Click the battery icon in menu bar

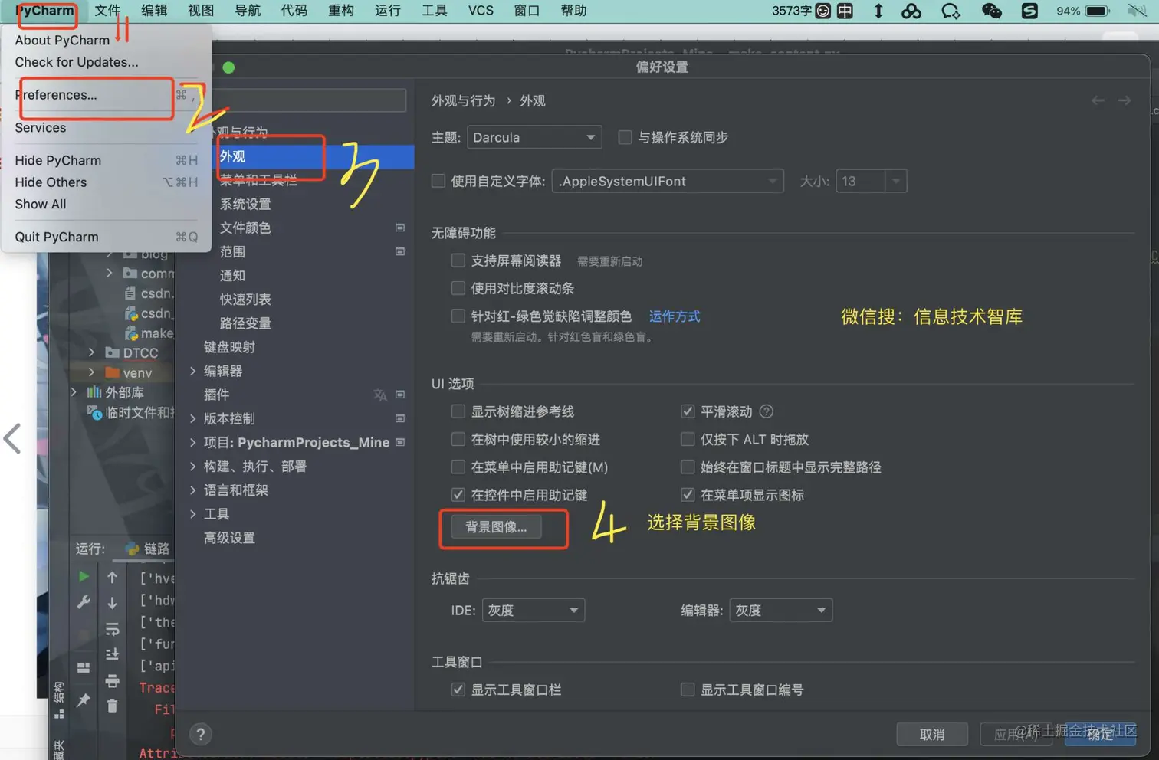coord(1098,11)
